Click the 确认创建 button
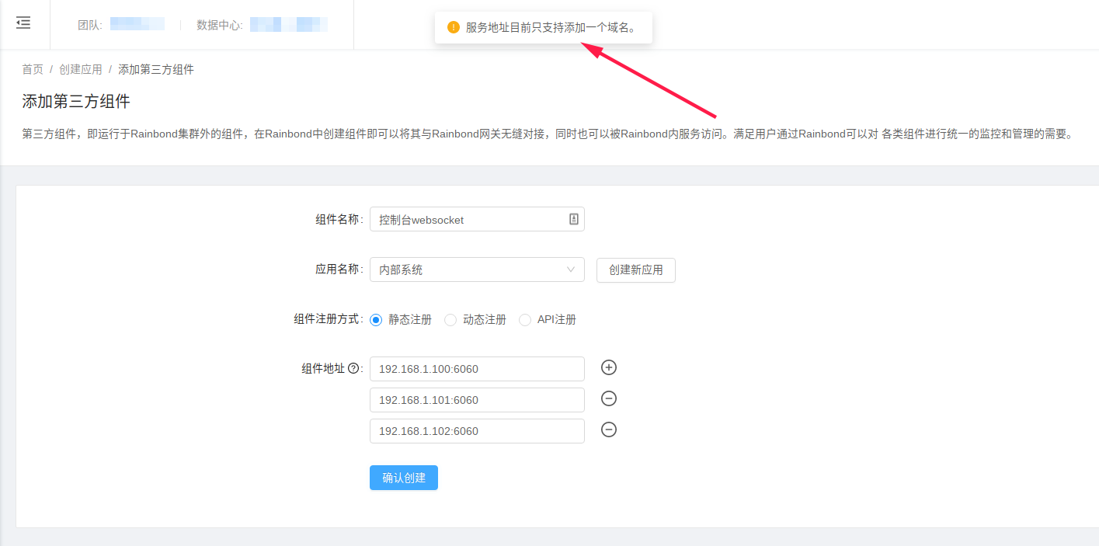Screen dimensions: 1099x546 coord(404,478)
